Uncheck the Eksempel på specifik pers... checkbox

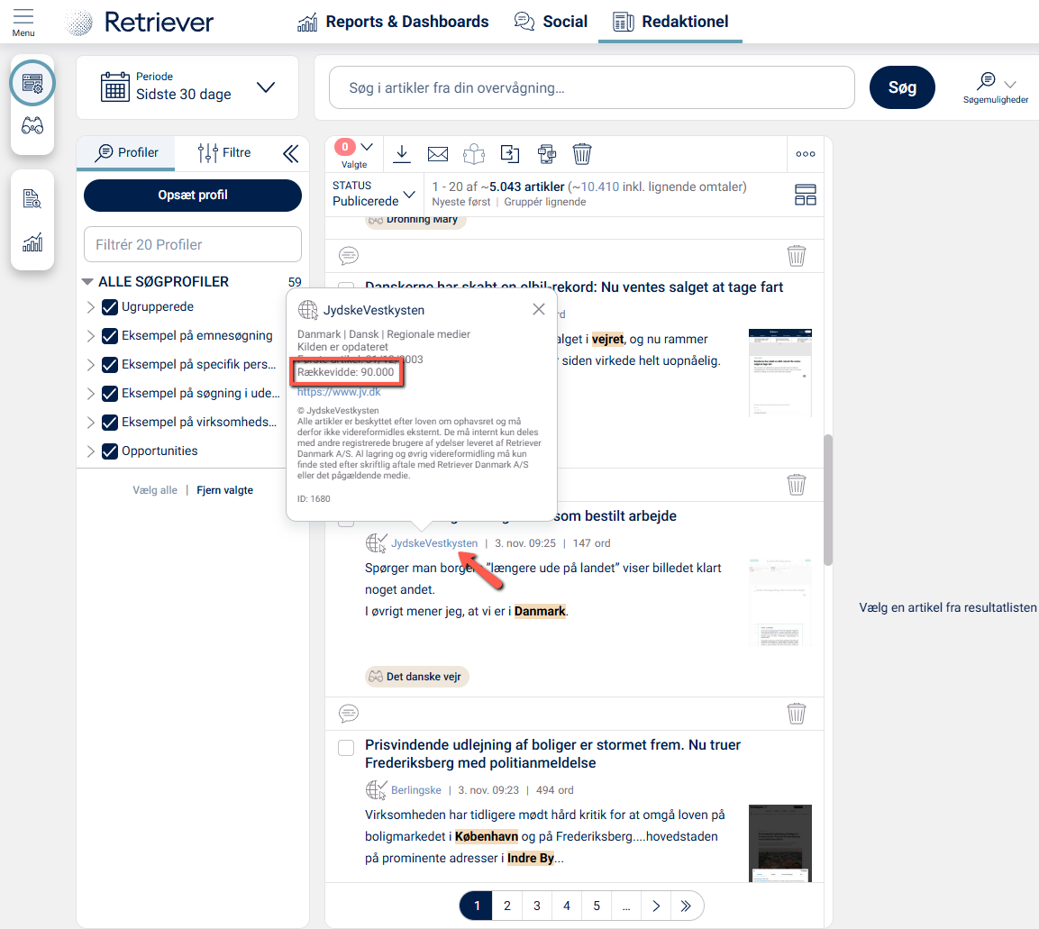[x=110, y=364]
